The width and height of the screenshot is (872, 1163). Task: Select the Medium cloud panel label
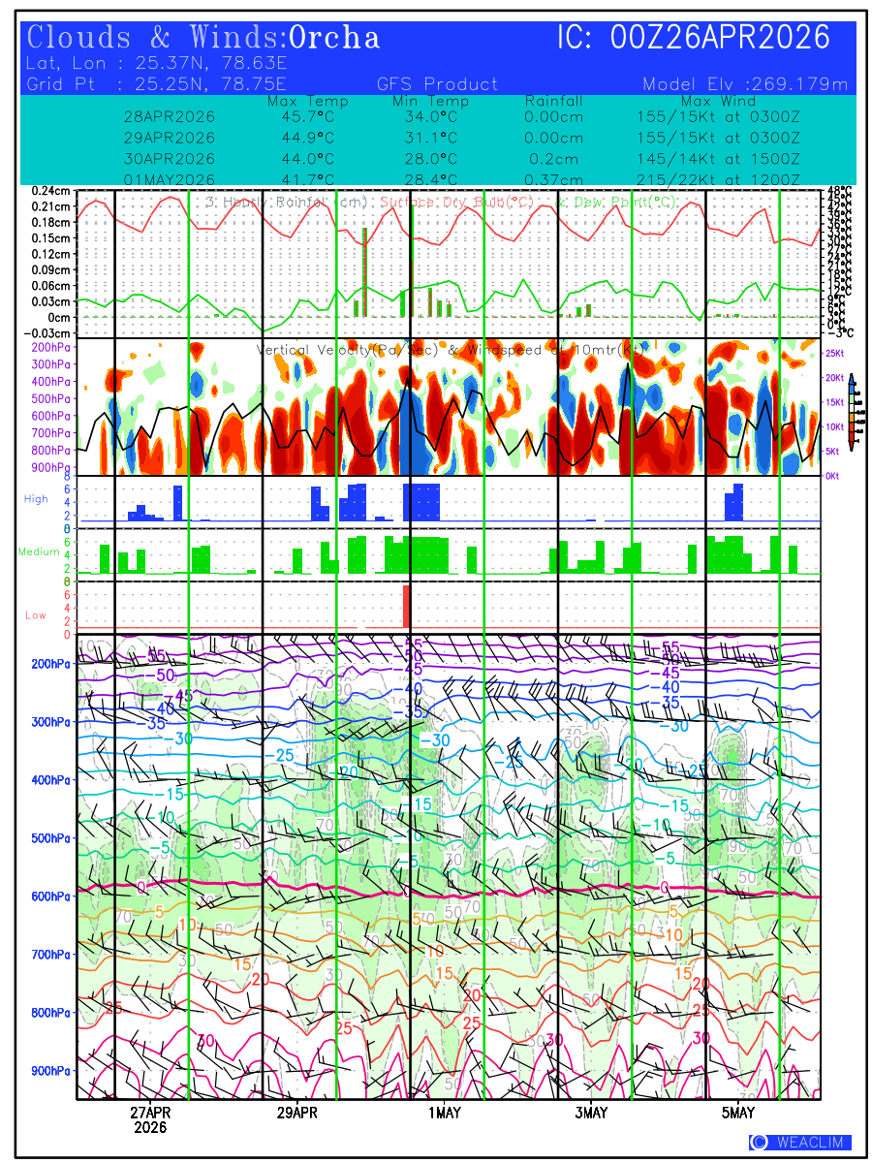(x=39, y=552)
